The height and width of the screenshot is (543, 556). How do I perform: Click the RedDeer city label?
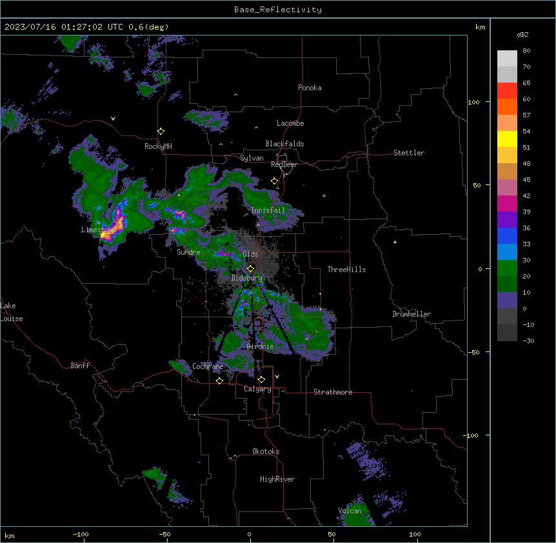[284, 164]
